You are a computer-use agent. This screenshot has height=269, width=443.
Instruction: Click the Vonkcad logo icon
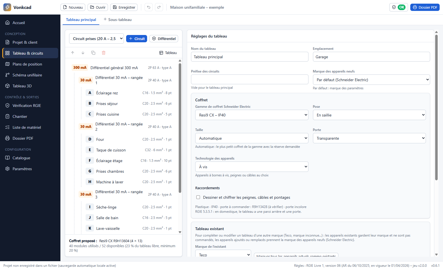point(7,7)
